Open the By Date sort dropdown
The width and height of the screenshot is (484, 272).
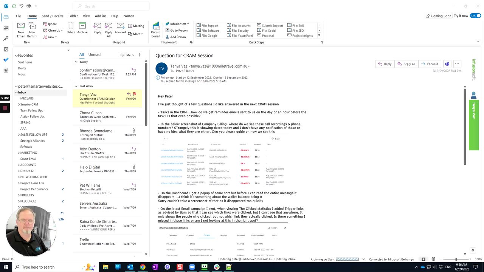point(127,55)
